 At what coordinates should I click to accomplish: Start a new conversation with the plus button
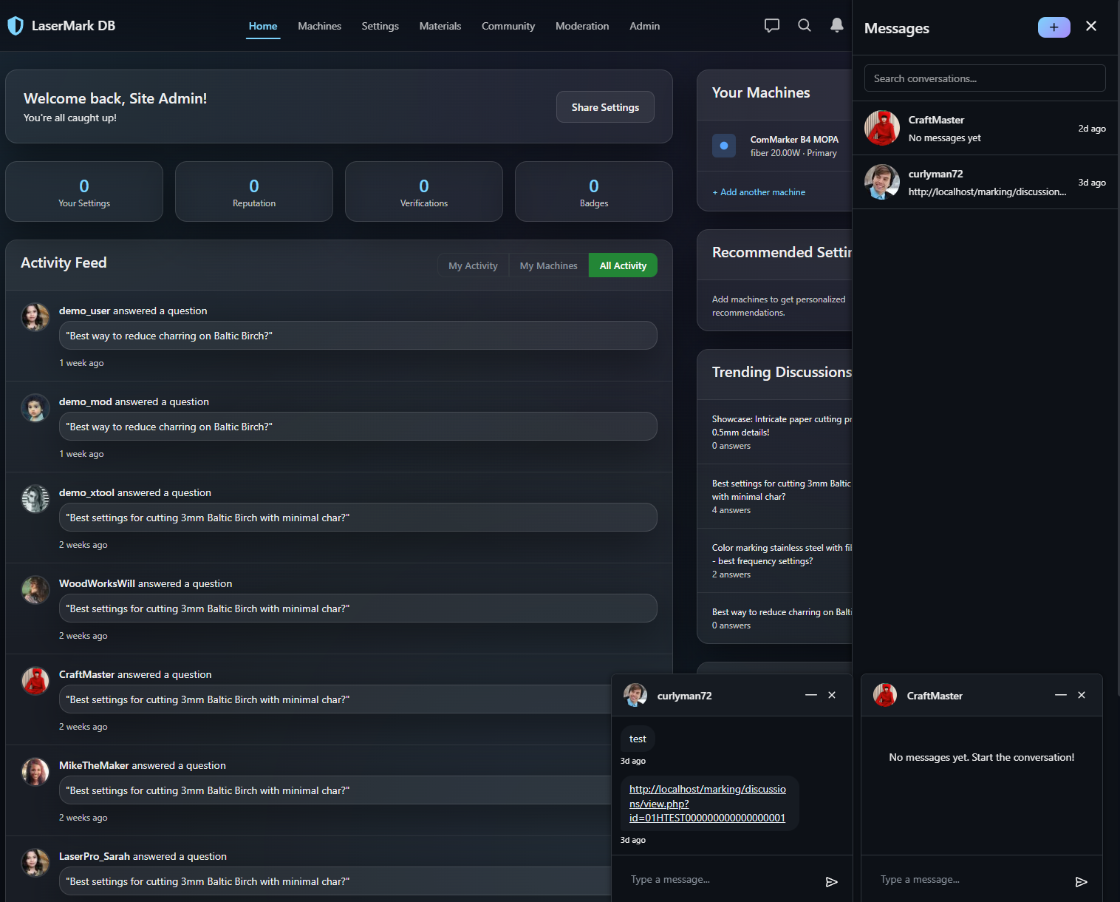coord(1054,27)
